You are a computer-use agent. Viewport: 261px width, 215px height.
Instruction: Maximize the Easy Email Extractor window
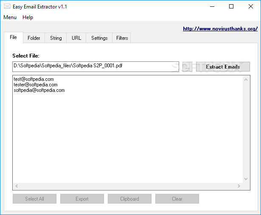(231, 7)
